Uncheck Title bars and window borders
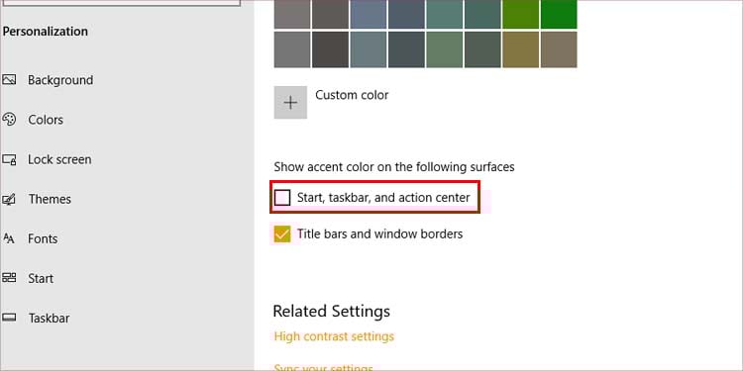The height and width of the screenshot is (371, 743). coord(282,233)
